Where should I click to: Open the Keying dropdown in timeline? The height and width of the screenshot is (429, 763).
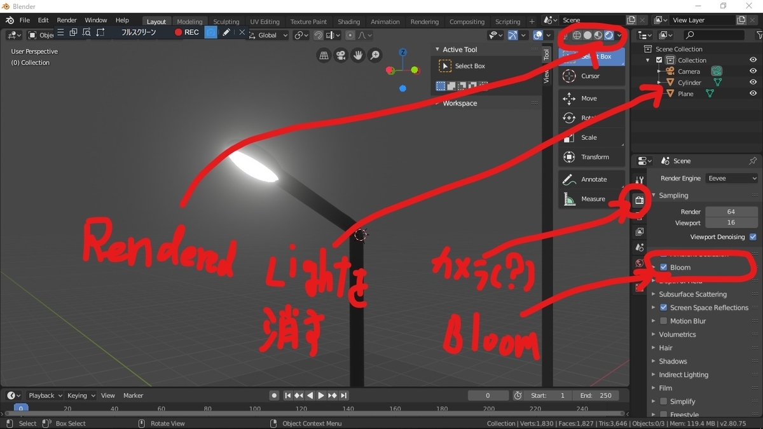pyautogui.click(x=81, y=395)
